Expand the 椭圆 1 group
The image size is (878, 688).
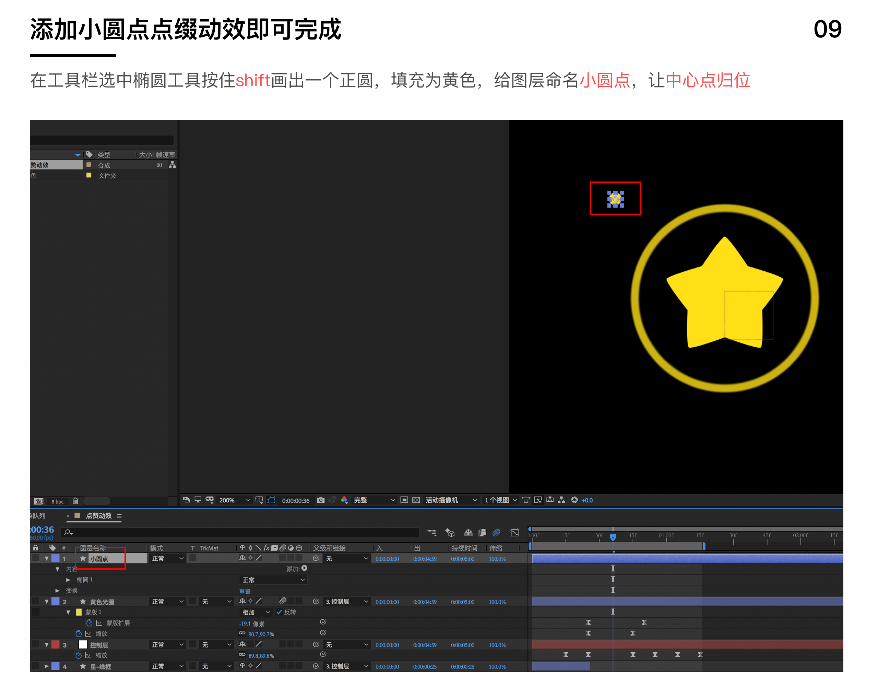[68, 580]
